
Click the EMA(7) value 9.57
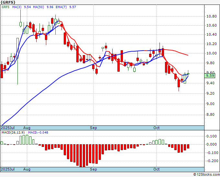[73, 7]
